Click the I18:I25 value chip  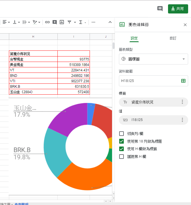tap(153, 120)
